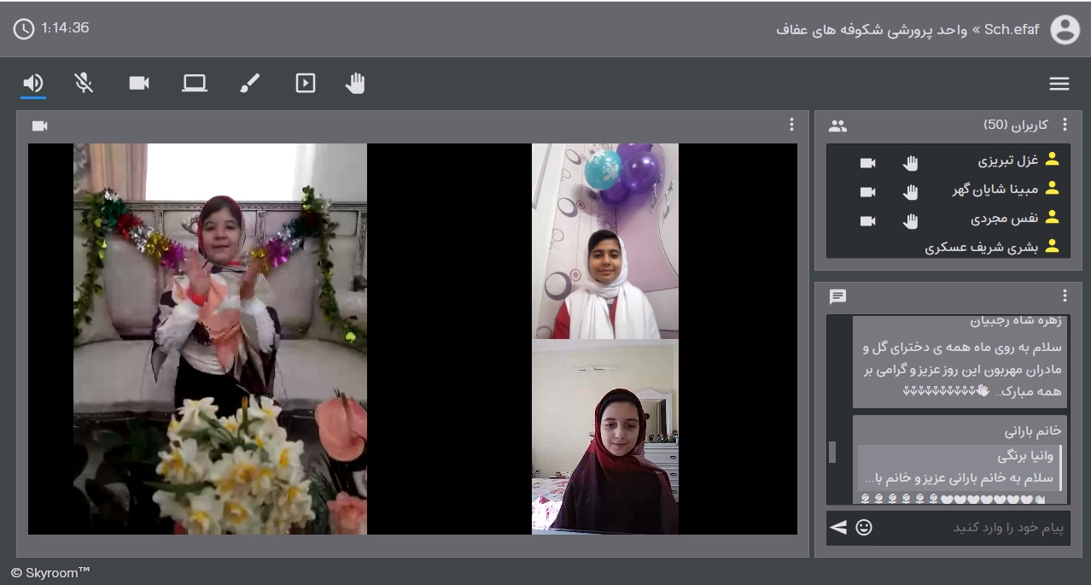Raise your hand in the toolbar
1091x585 pixels.
click(355, 83)
